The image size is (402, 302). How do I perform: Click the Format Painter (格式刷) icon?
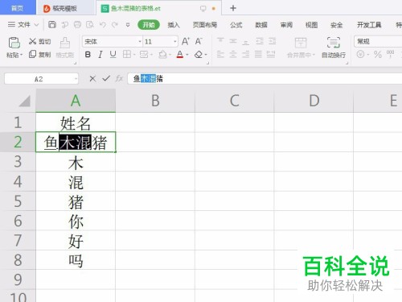[65, 43]
